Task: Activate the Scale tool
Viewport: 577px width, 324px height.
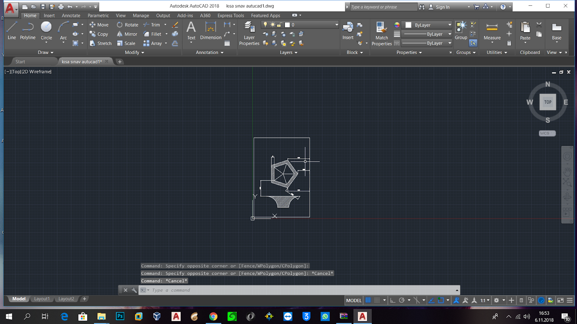Action: pyautogui.click(x=126, y=43)
